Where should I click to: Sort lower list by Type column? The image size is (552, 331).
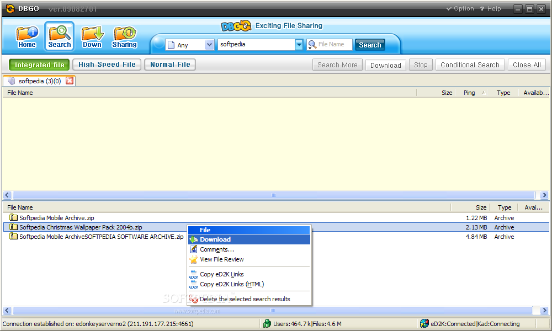(x=504, y=207)
